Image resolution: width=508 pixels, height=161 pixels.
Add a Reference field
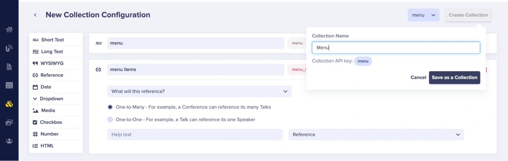click(x=56, y=75)
